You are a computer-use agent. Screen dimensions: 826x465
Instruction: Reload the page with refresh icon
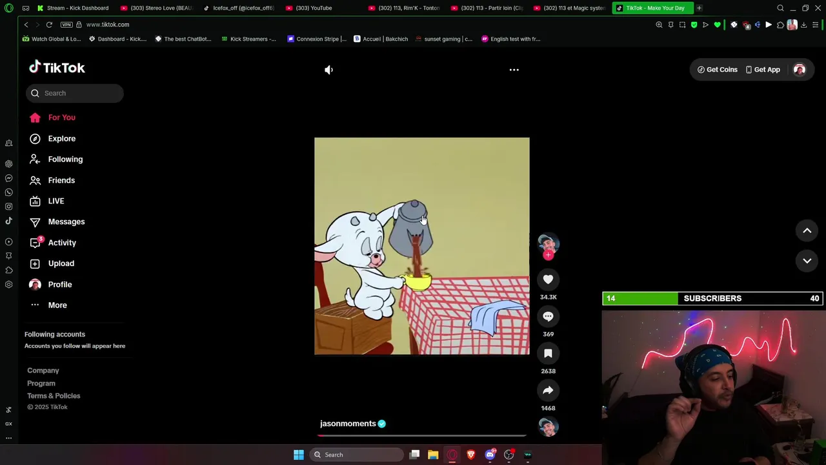coord(49,25)
